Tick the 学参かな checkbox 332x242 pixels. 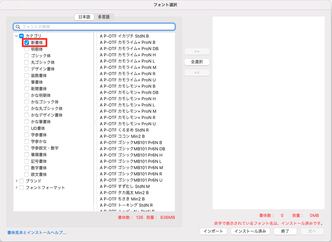pos(27,141)
